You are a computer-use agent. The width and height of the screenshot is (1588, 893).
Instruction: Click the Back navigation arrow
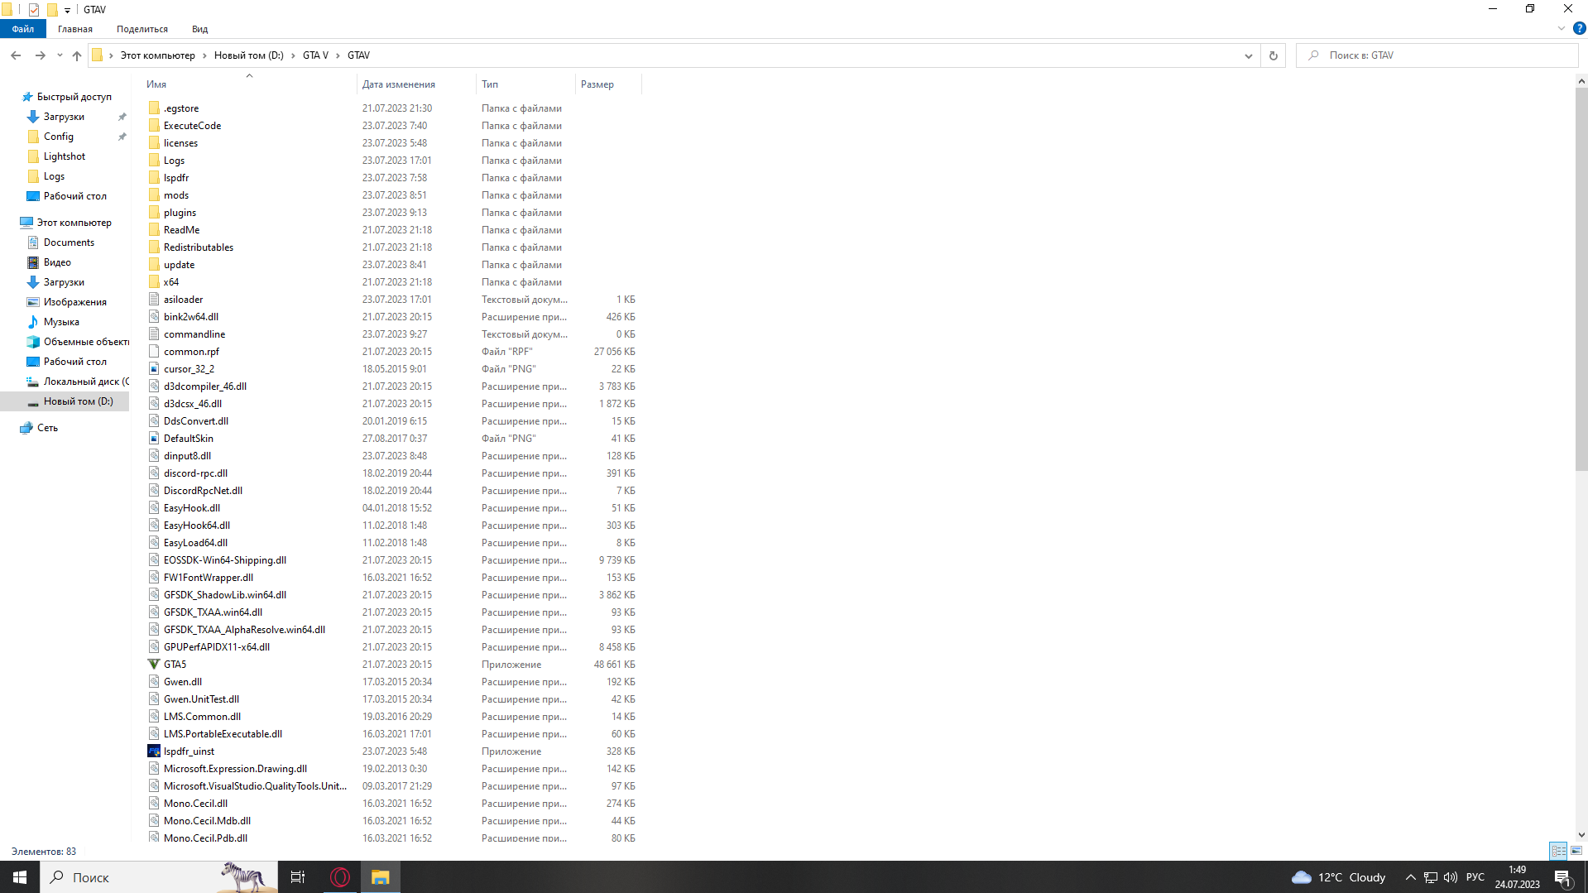[16, 55]
